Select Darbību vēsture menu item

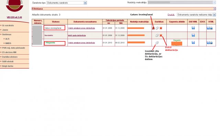(x=10, y=57)
